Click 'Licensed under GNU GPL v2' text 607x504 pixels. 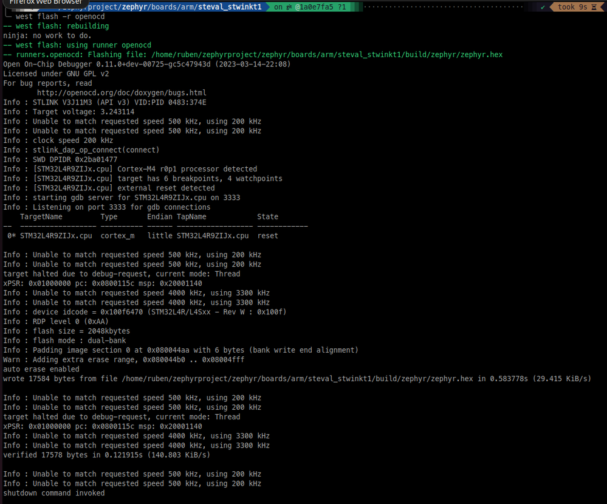coord(56,74)
